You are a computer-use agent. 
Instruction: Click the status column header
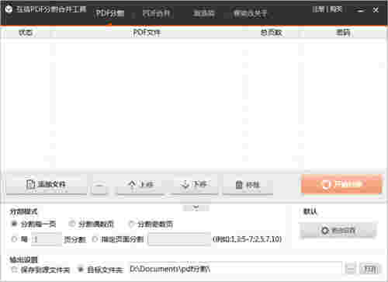coord(26,33)
